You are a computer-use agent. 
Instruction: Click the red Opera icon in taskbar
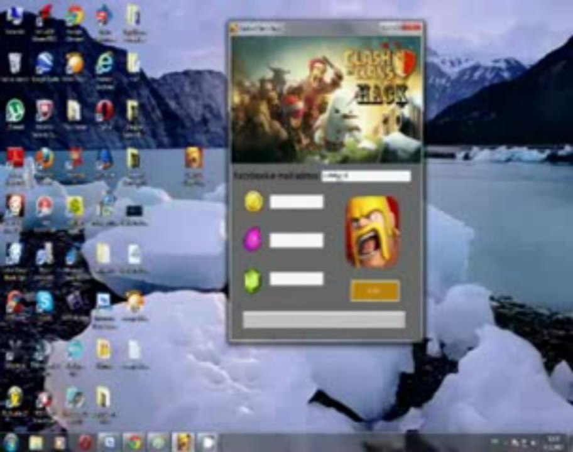point(85,443)
